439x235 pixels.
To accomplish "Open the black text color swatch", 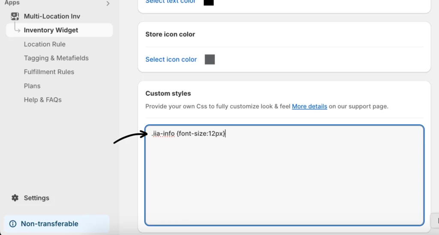I will click(x=208, y=2).
